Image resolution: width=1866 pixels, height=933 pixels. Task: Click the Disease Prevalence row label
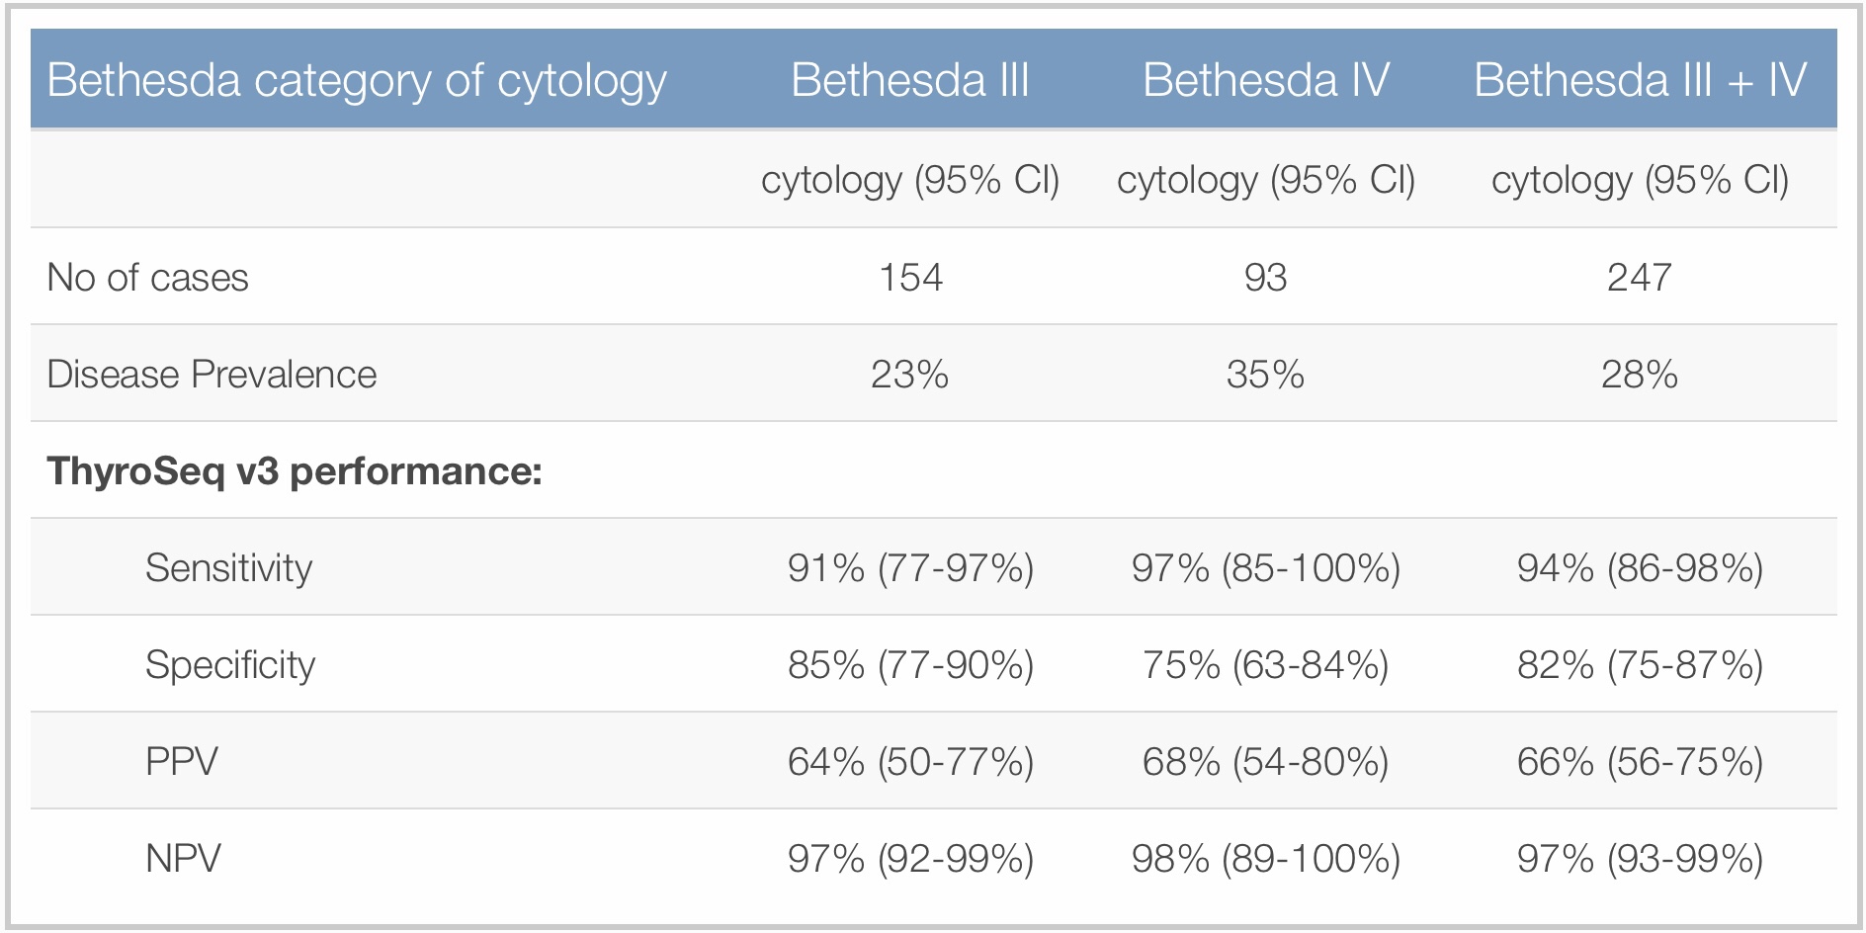pyautogui.click(x=212, y=375)
